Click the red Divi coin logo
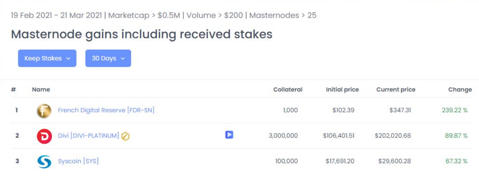 click(44, 136)
